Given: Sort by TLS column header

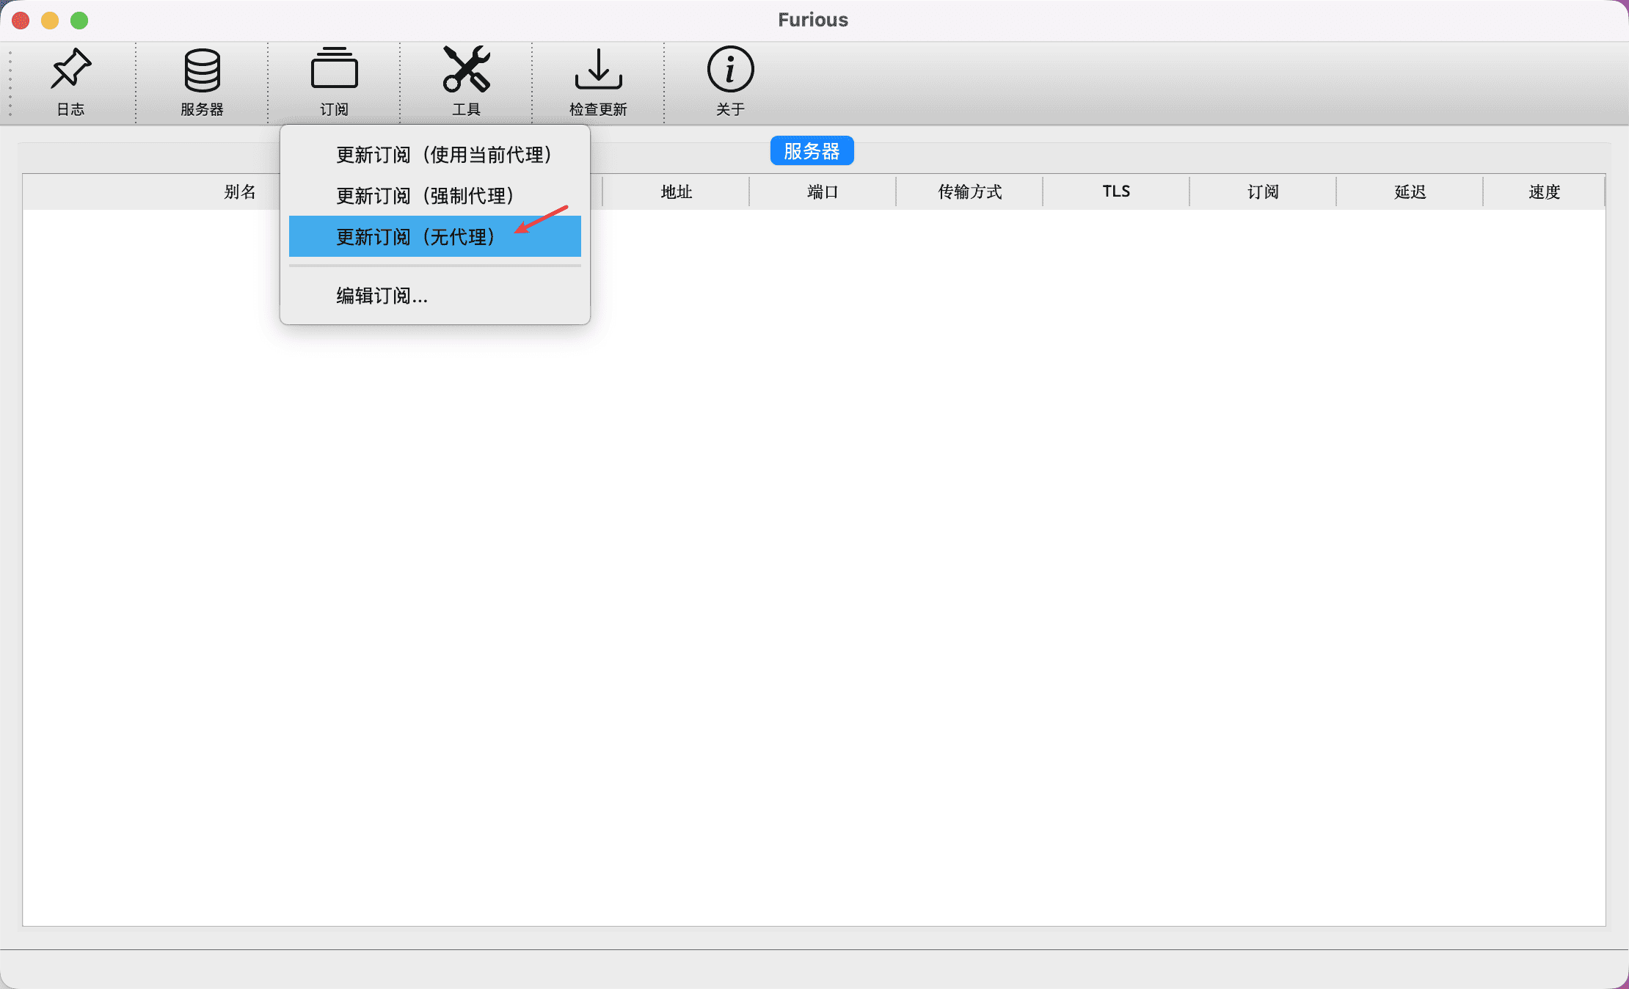Looking at the screenshot, I should click(1116, 192).
